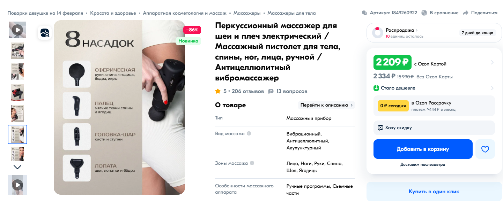Image resolution: width=503 pixels, height=202 pixels.
Task: Copy the article number Артикул icon
Action: point(364,13)
